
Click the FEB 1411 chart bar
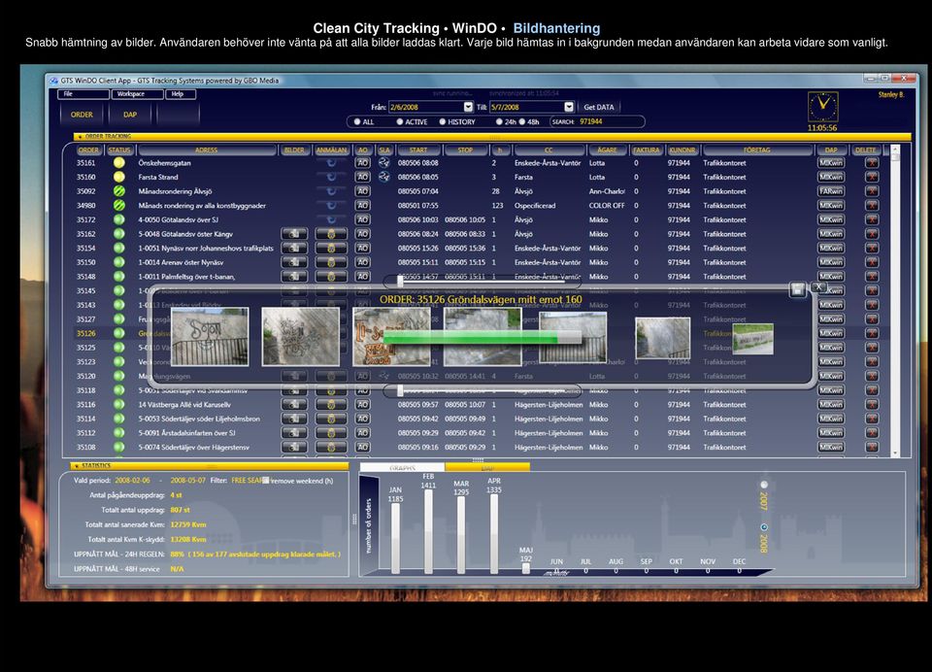428,531
